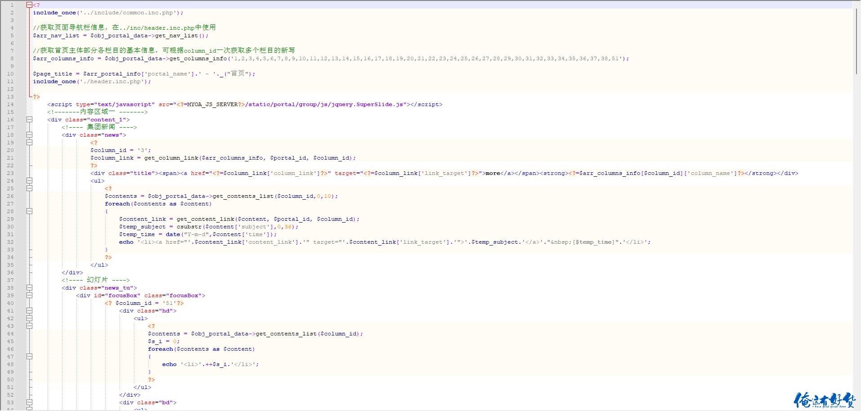Click the column_id comment on line 7

164,50
